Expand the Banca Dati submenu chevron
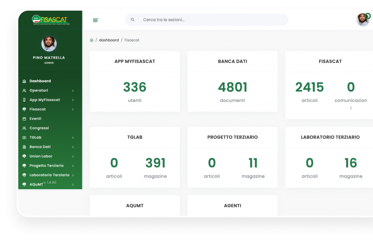Screen dimensions: 373x241 [73, 147]
